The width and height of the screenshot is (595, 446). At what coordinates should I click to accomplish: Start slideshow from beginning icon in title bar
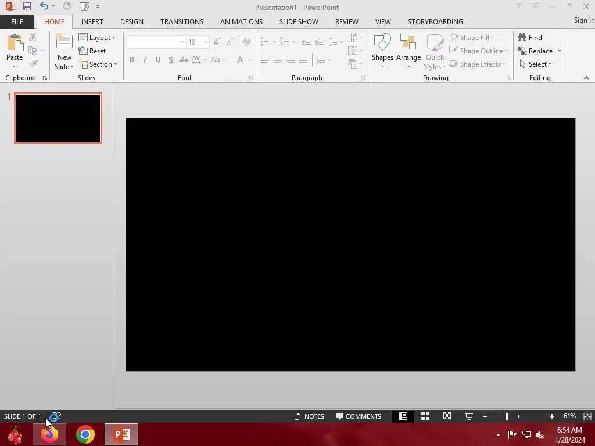click(x=85, y=6)
